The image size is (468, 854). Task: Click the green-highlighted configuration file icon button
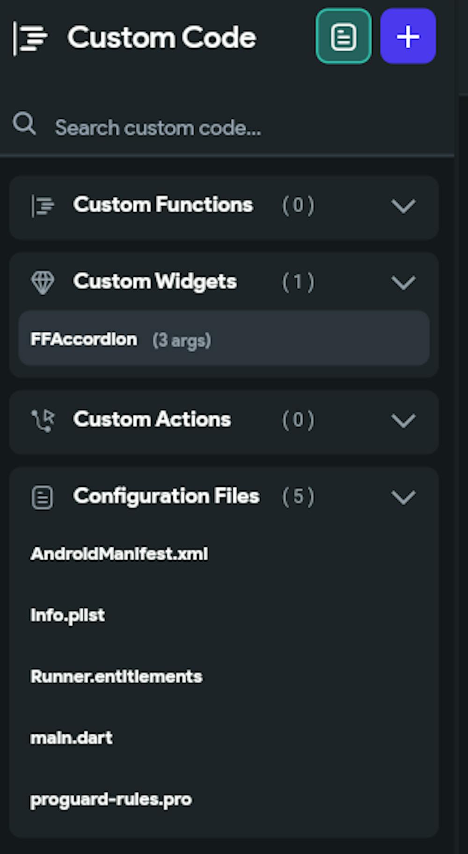click(x=344, y=36)
